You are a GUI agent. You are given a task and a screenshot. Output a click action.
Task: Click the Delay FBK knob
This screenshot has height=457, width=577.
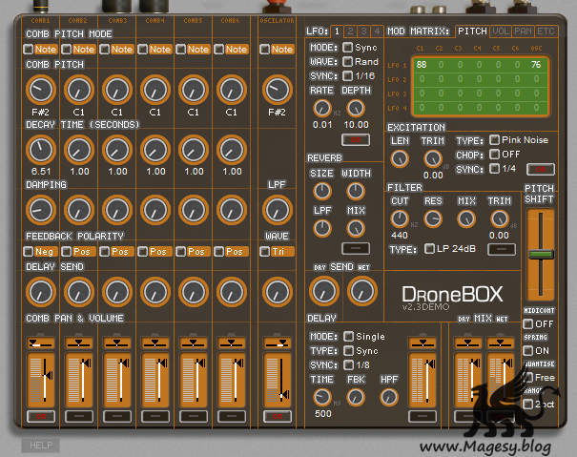(356, 397)
